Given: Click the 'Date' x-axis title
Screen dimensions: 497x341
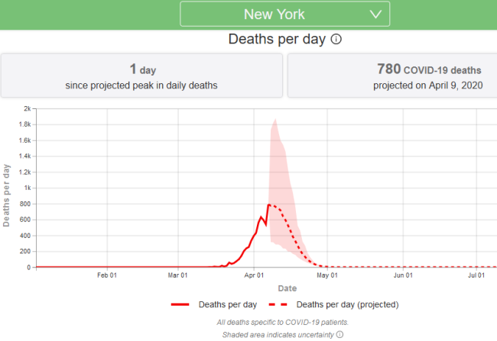Looking at the screenshot, I should click(x=287, y=288).
